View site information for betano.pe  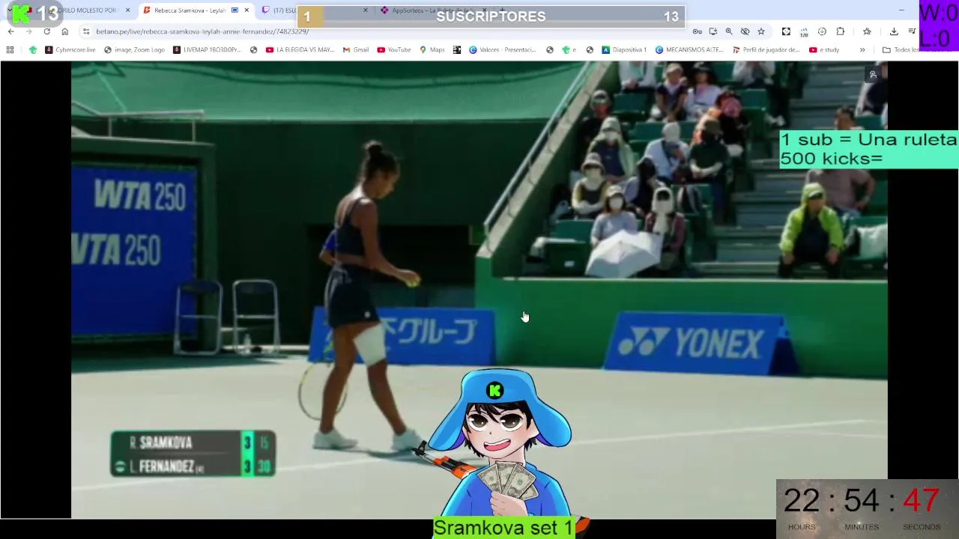tap(86, 31)
